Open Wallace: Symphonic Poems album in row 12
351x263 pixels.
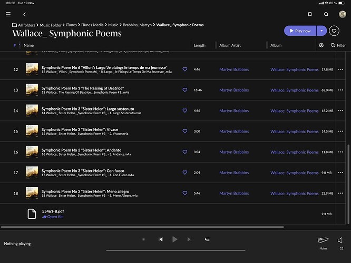[295, 69]
